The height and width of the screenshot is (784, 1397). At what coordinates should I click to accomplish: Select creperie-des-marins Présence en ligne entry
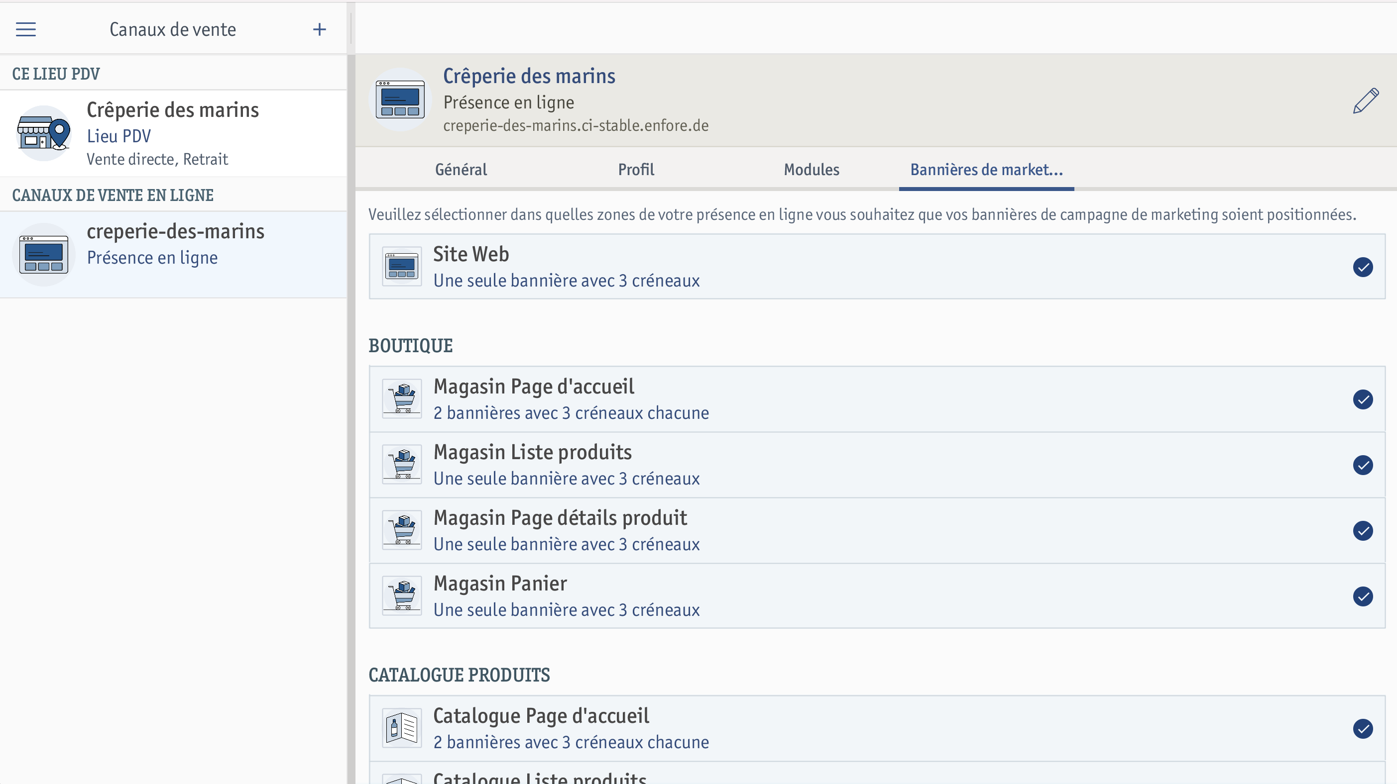pos(173,254)
